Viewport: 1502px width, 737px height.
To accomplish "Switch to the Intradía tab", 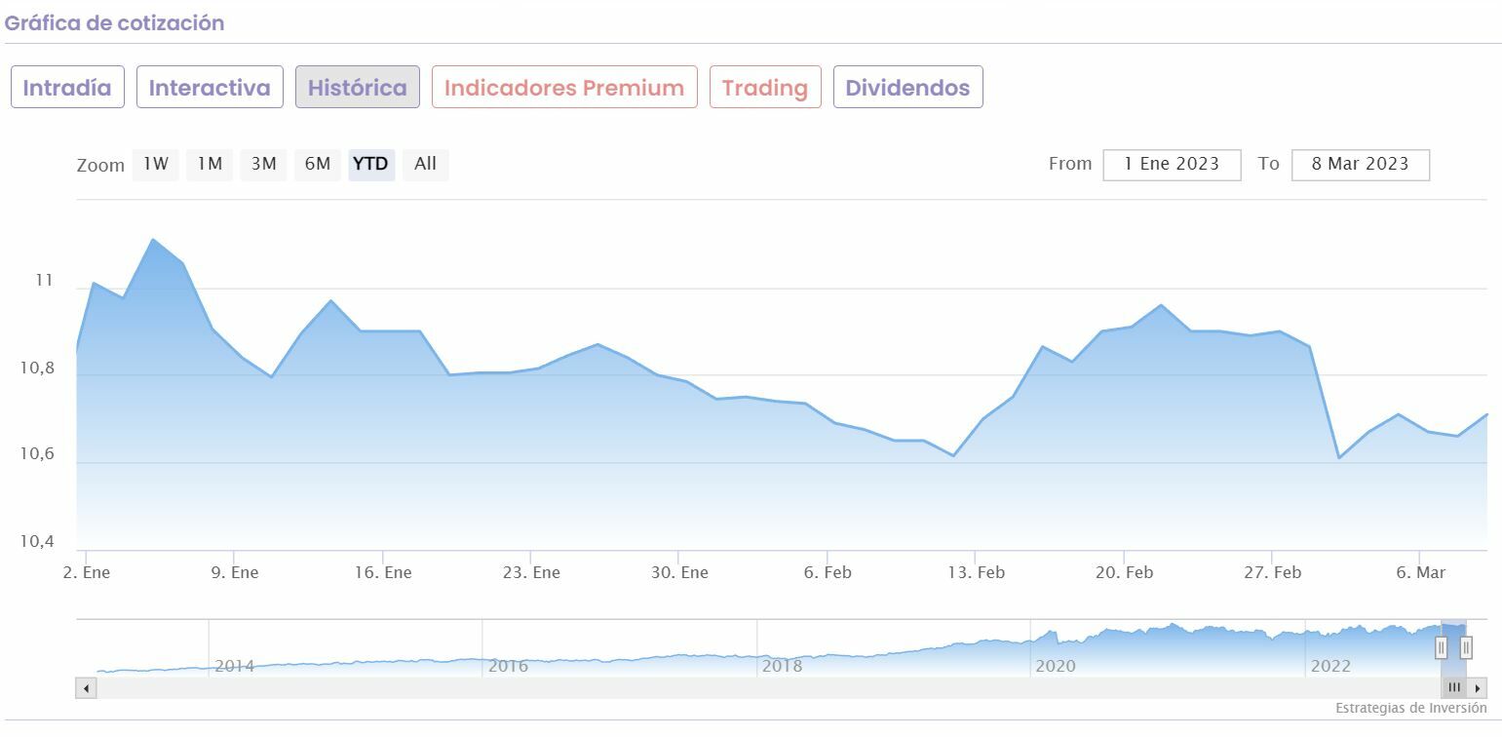I will pos(67,87).
